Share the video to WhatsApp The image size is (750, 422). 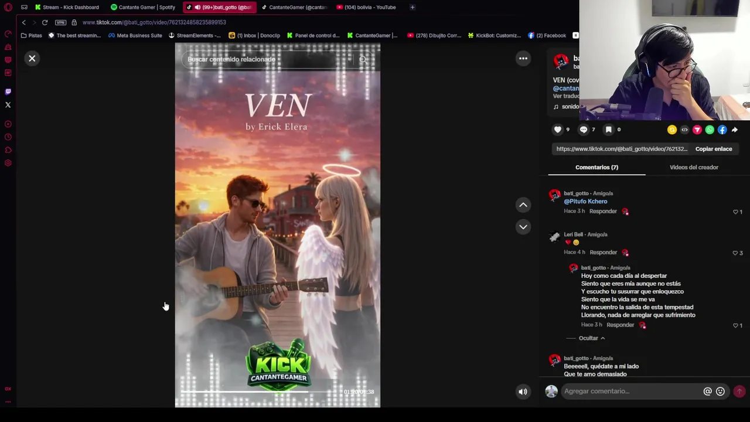(710, 130)
